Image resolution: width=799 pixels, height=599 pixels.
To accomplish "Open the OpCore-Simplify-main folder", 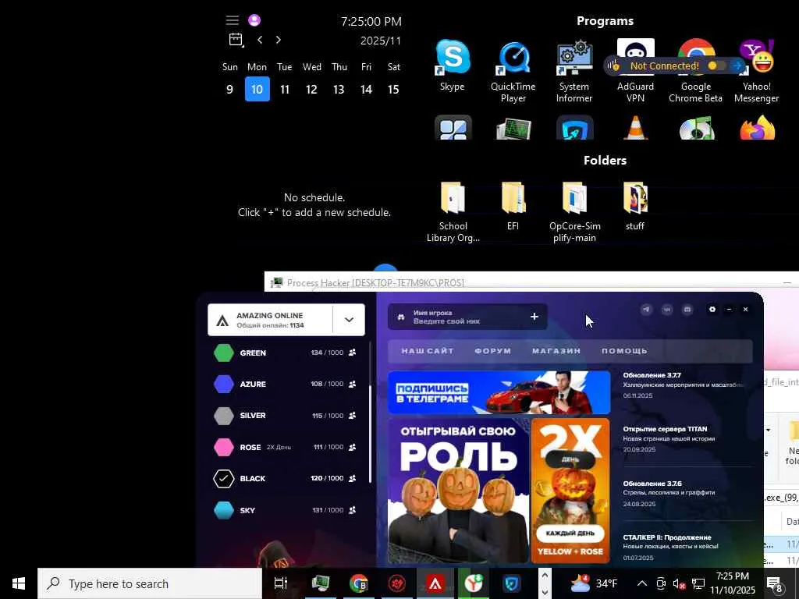I will (x=574, y=212).
